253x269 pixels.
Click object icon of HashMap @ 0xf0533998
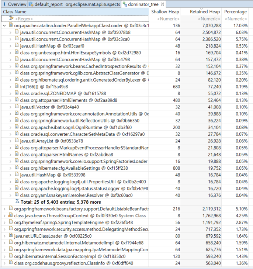(x=17, y=174)
